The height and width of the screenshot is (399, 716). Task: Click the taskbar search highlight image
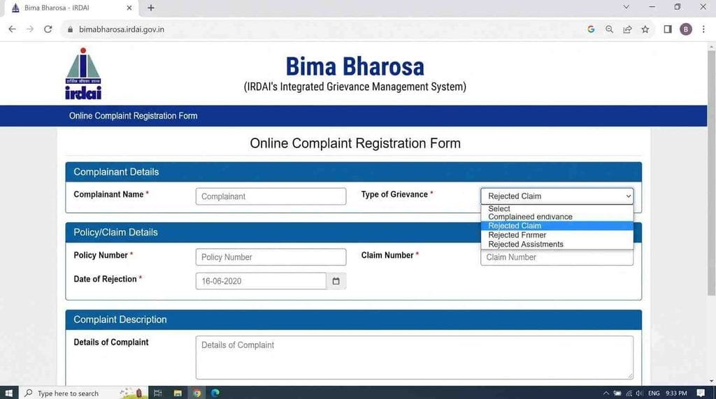tap(132, 393)
